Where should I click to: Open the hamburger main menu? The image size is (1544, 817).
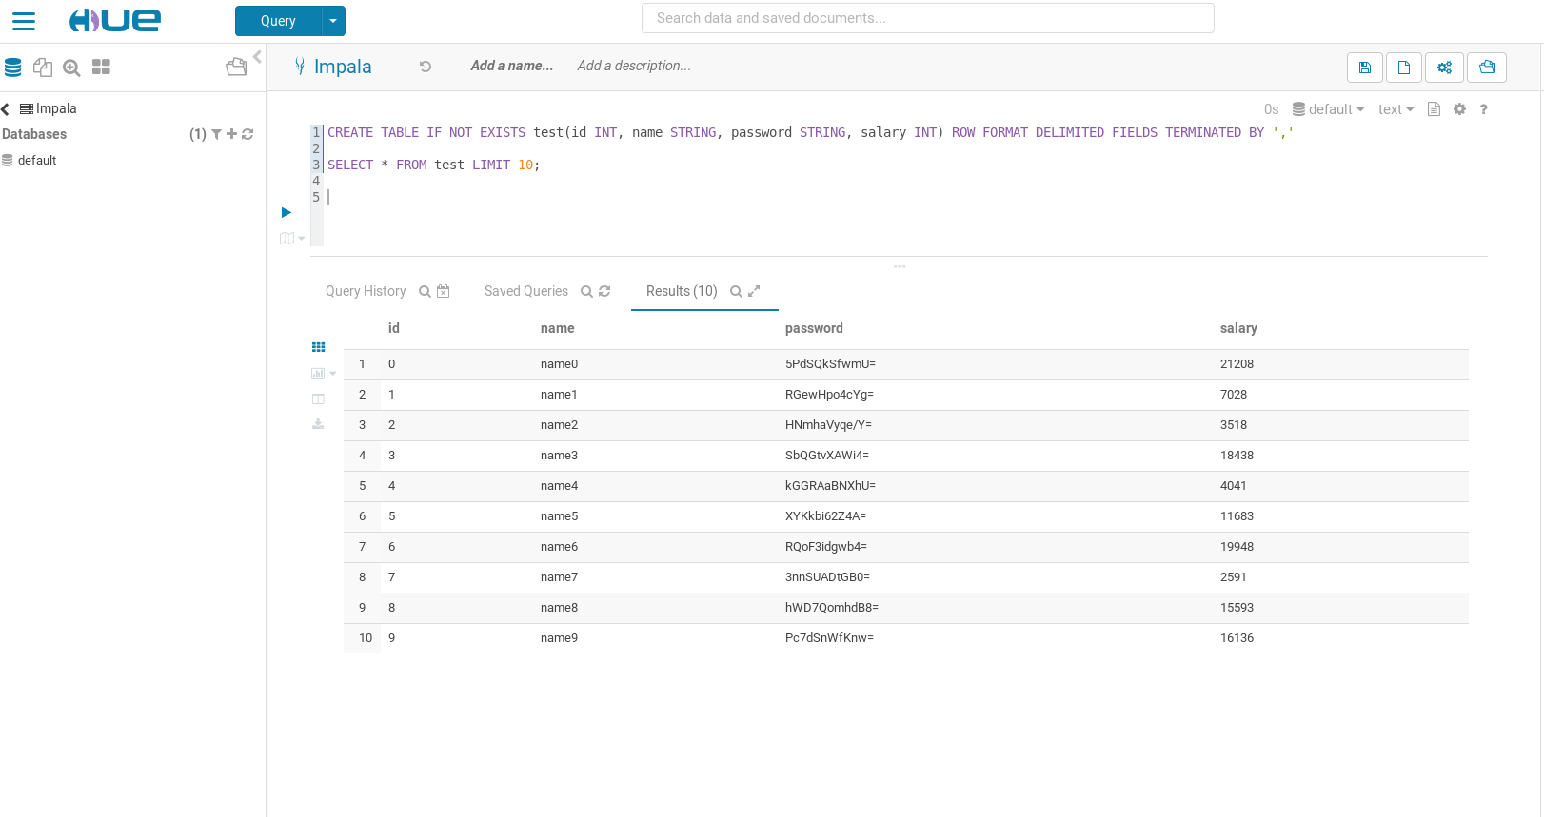24,21
